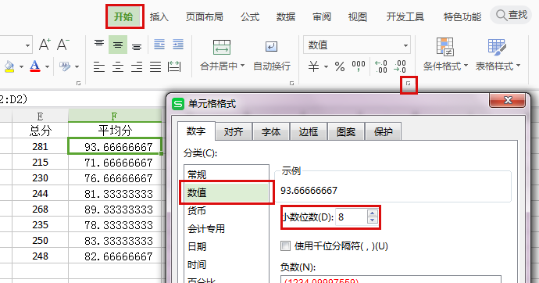
Task: Click the fill color bucket icon
Action: tap(9, 66)
